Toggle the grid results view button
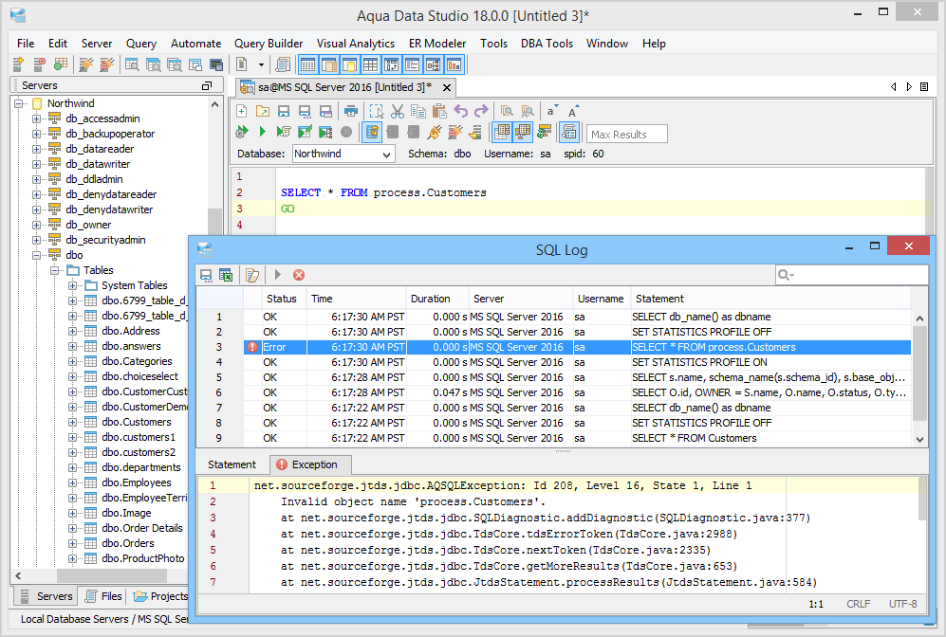 [501, 132]
